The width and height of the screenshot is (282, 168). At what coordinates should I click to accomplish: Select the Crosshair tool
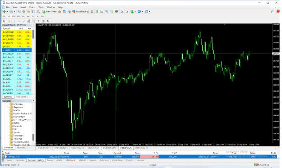(x=9, y=21)
